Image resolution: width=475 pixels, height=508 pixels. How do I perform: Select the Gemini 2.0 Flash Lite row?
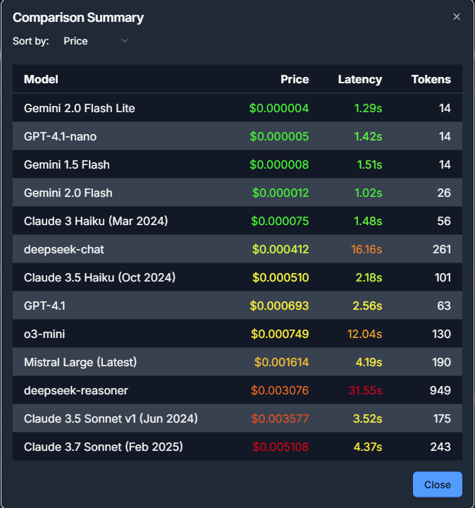237,108
